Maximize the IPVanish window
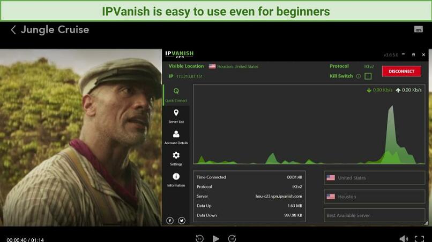The width and height of the screenshot is (432, 242). [x=413, y=54]
